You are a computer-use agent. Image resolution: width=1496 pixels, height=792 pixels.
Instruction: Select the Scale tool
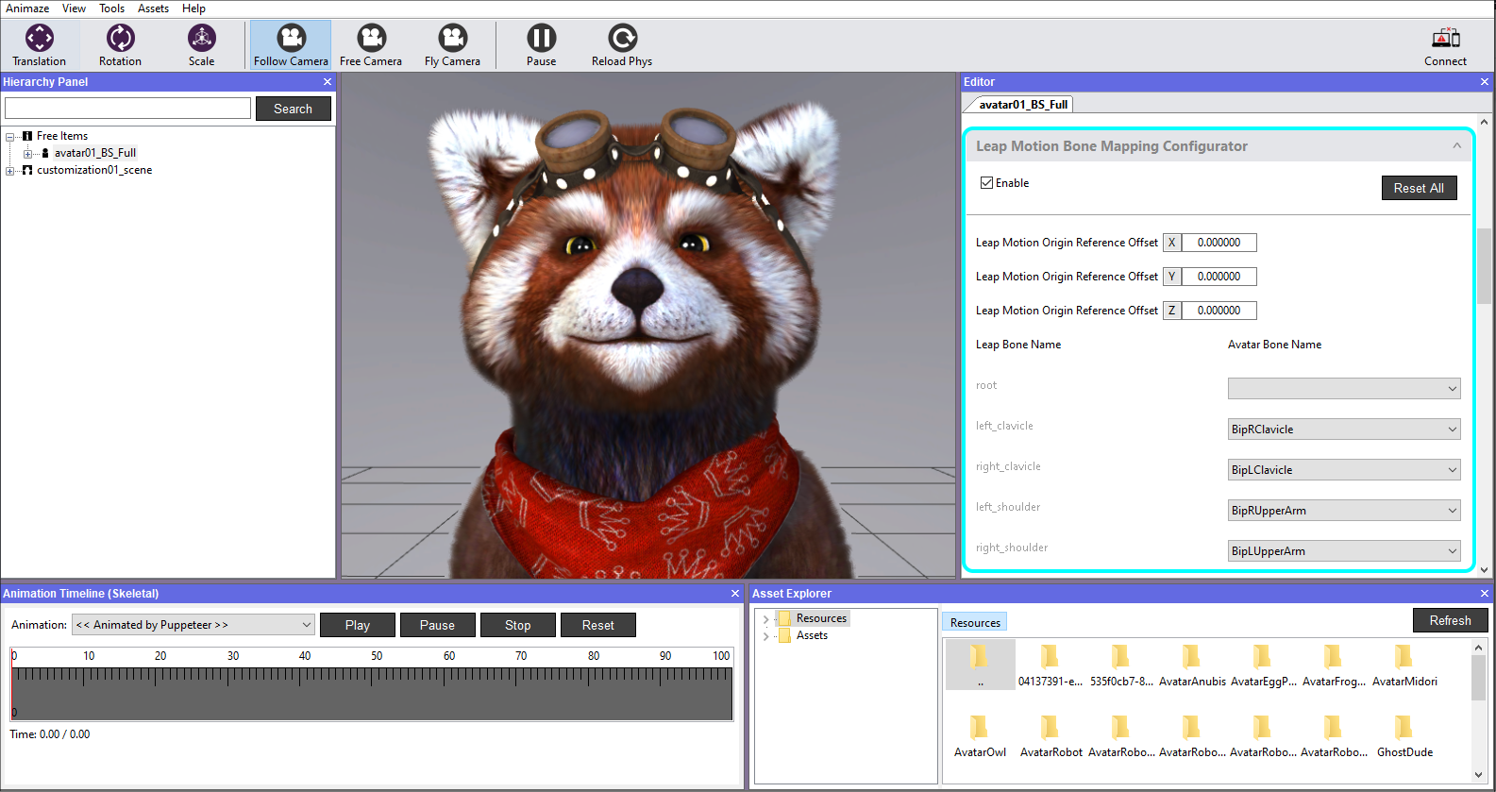[x=201, y=45]
